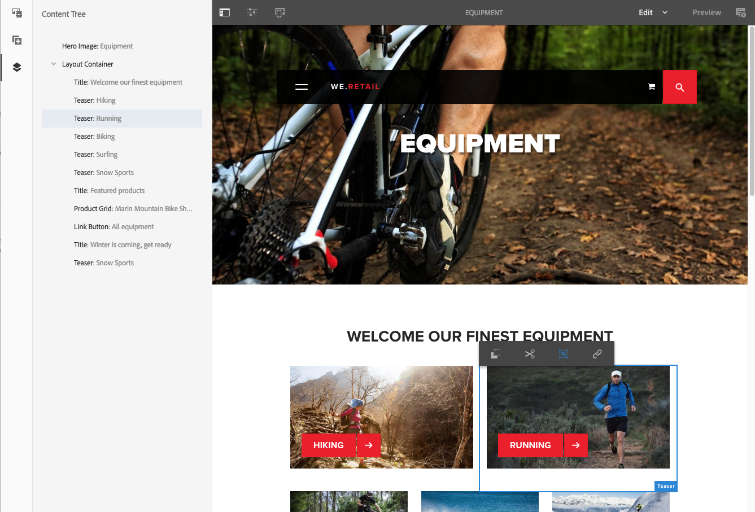This screenshot has width=755, height=512.
Task: Select parent of the Teaser component
Action: pyautogui.click(x=564, y=354)
